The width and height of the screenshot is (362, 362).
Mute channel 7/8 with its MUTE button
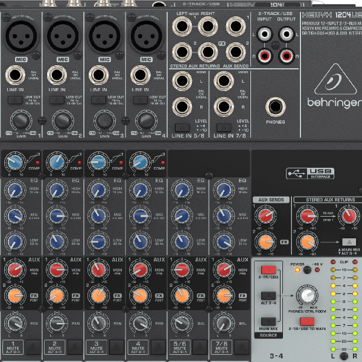click(x=242, y=347)
